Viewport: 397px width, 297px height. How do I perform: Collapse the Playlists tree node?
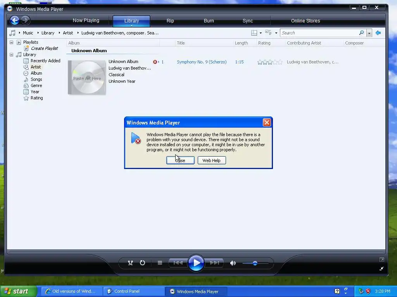(11, 42)
